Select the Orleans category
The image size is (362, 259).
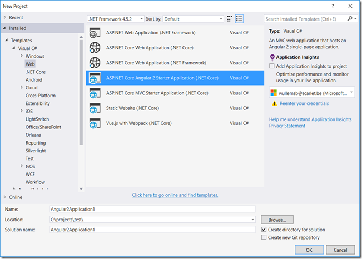(33, 135)
